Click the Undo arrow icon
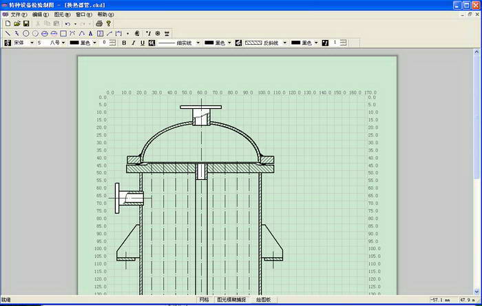The height and width of the screenshot is (306, 482). [67, 23]
